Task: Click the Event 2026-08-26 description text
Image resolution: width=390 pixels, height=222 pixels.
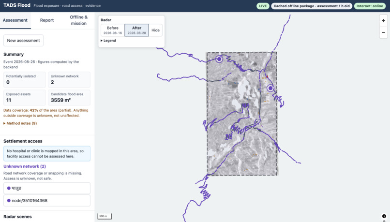Action: 41,64
